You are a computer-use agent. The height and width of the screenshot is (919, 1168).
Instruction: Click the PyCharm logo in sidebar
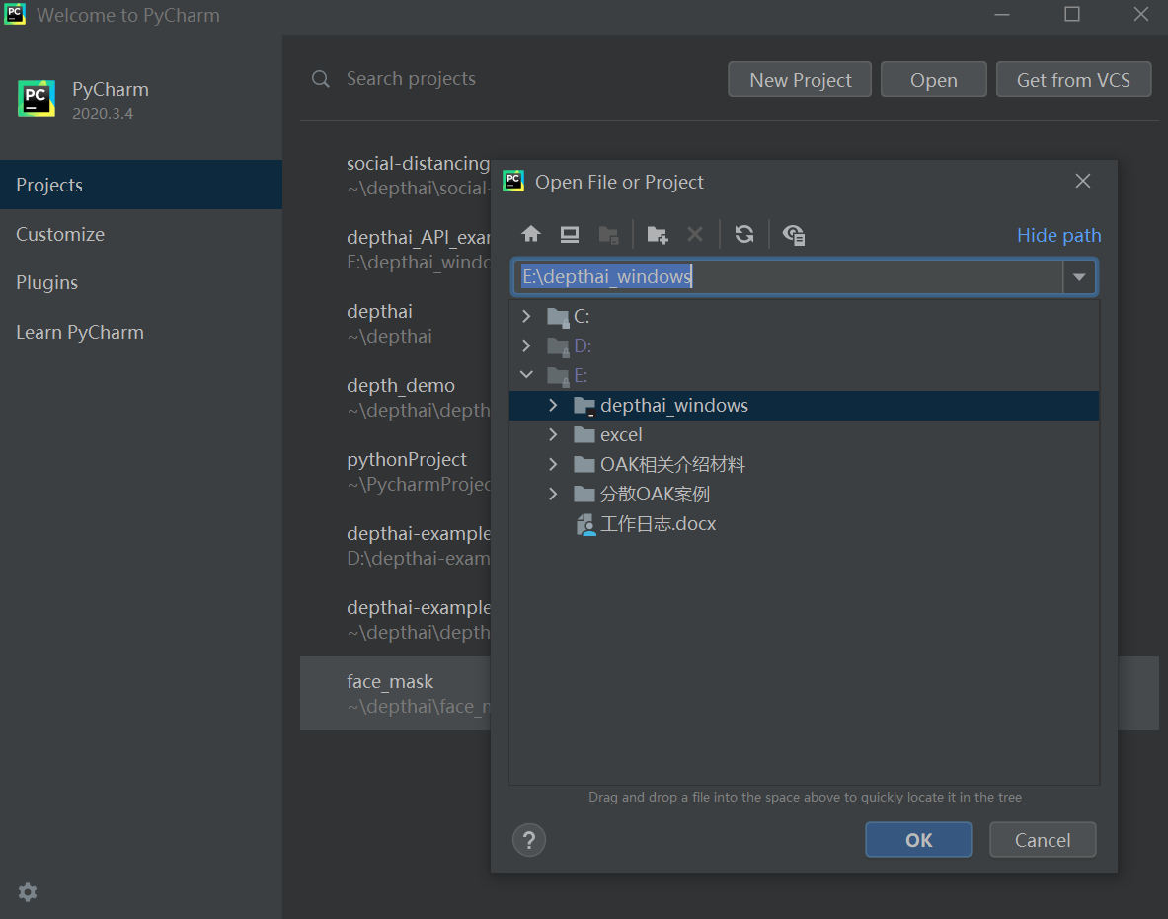[x=37, y=99]
